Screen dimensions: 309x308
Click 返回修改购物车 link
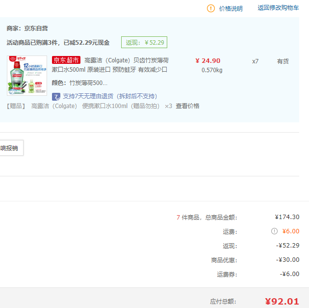click(x=278, y=8)
